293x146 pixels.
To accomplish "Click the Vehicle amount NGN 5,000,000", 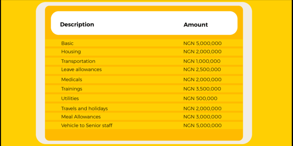I will (202, 125).
